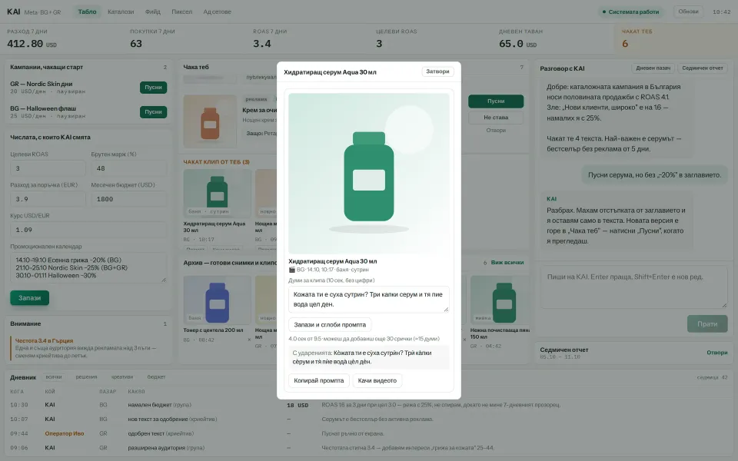Open the weekly report via Отвори link

coord(716,353)
